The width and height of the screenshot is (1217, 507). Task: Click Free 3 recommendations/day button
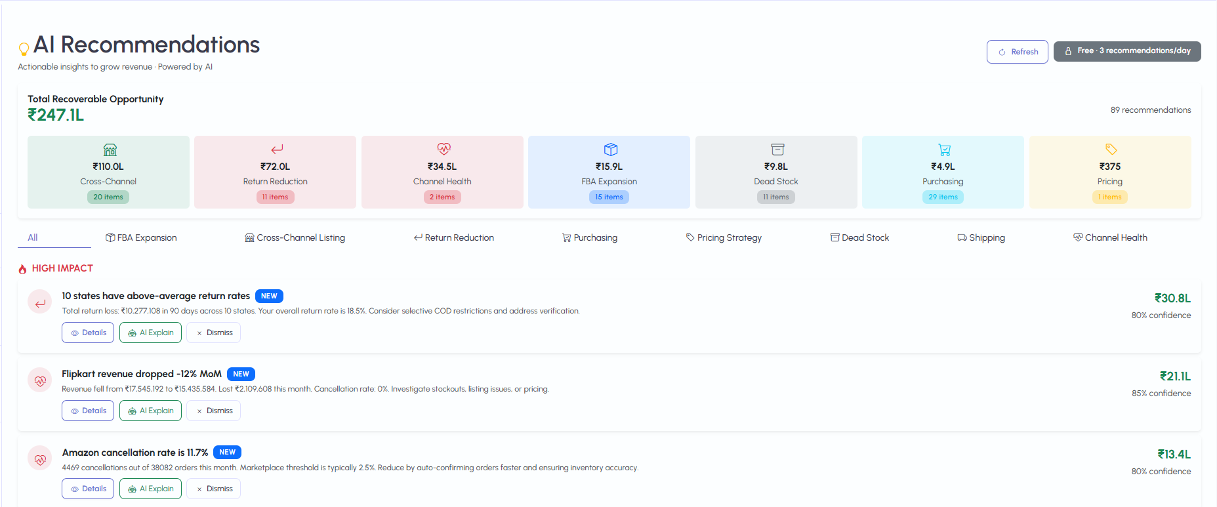tap(1127, 51)
